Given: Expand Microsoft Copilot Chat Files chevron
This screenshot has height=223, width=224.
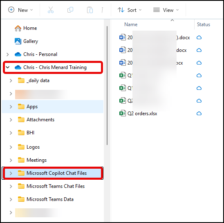Looking at the screenshot, I should (x=11, y=173).
